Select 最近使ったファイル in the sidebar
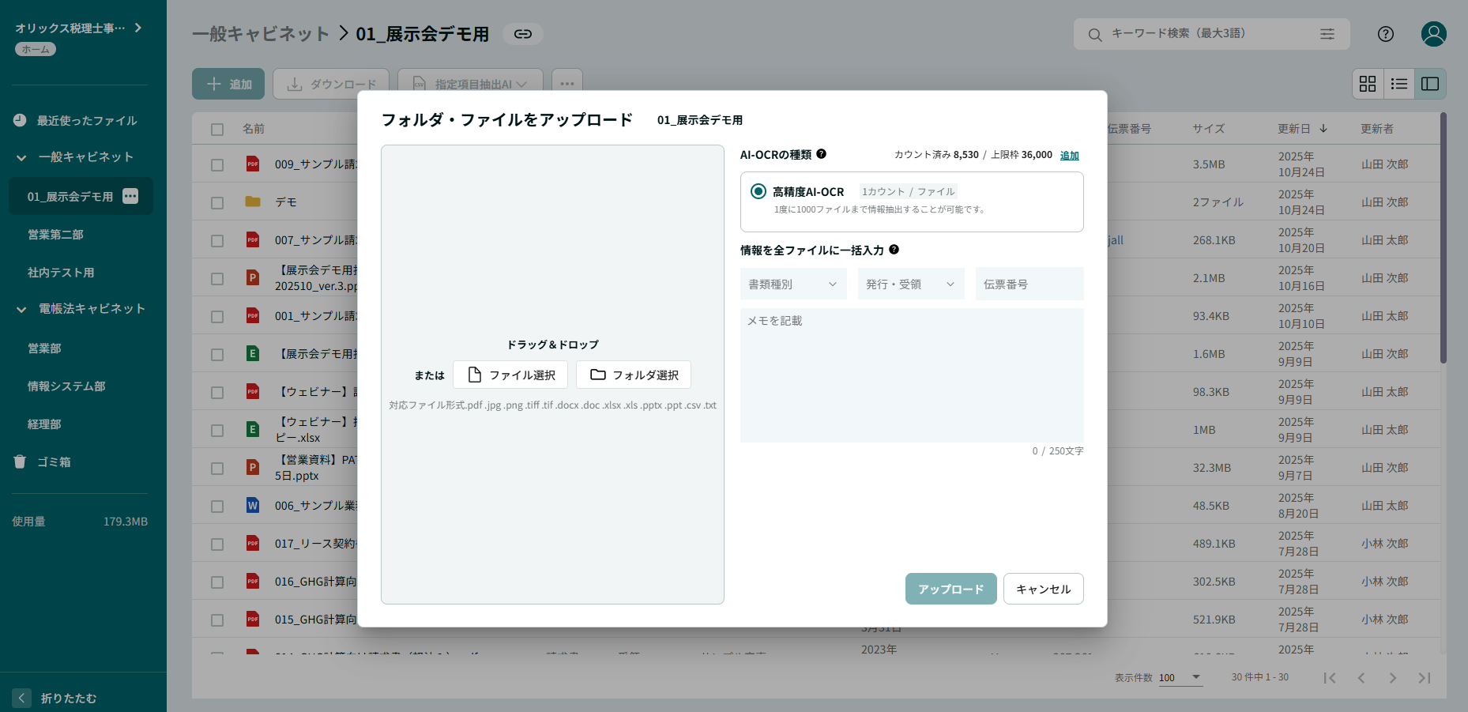The image size is (1468, 712). coord(84,120)
